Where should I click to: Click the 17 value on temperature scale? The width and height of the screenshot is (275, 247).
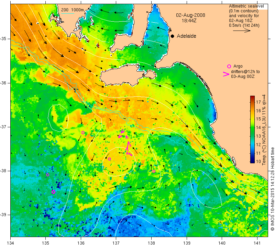tap(258, 102)
